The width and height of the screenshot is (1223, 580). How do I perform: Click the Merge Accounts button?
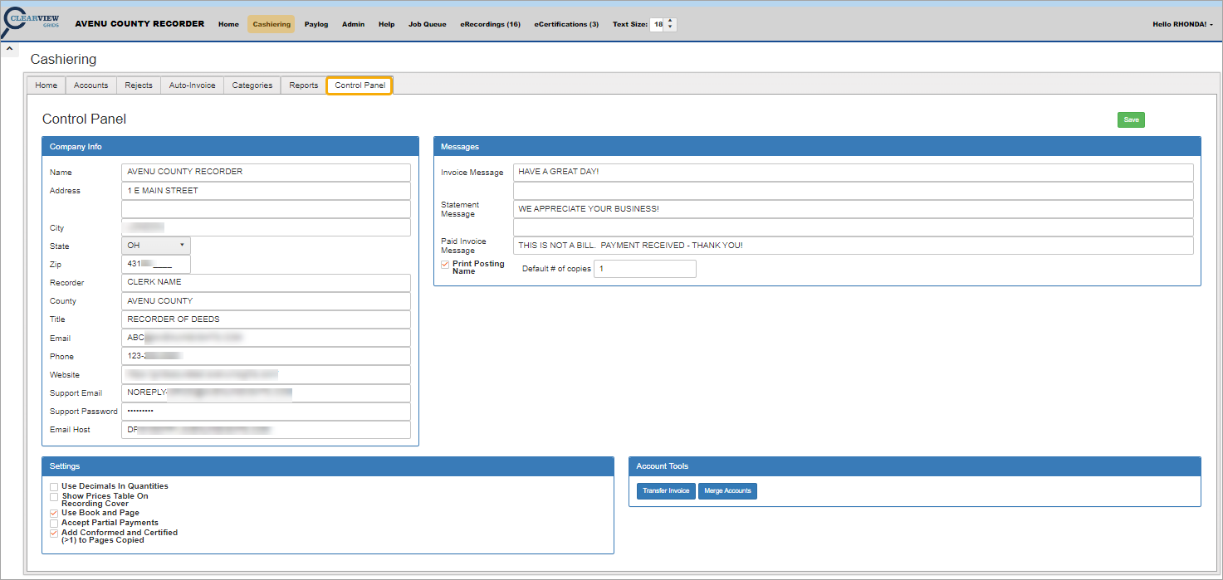(727, 491)
